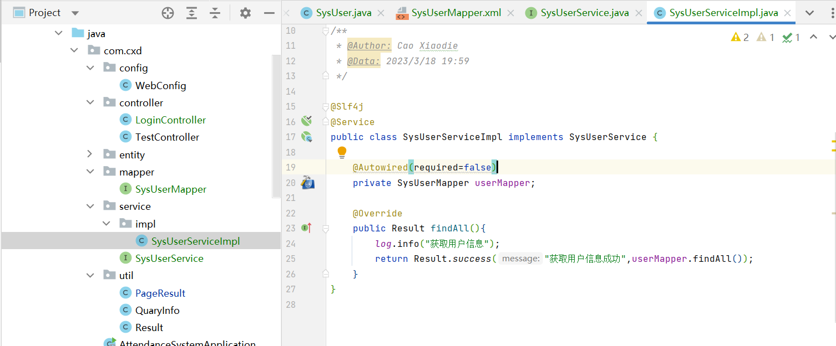Click Spring bean gutter icon on line 17
836x346 pixels.
pos(306,137)
